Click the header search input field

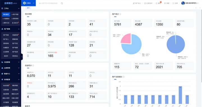[x=49, y=3]
